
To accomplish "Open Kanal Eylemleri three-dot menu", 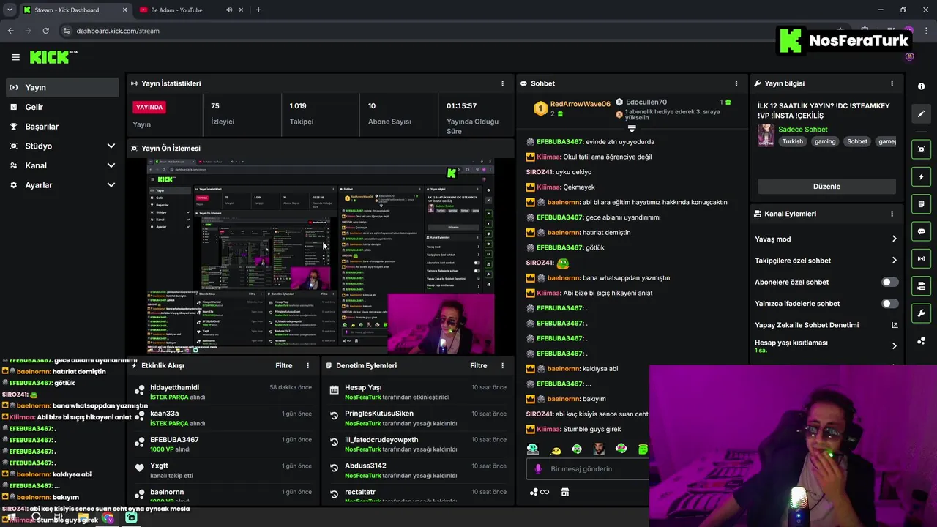I will click(892, 214).
